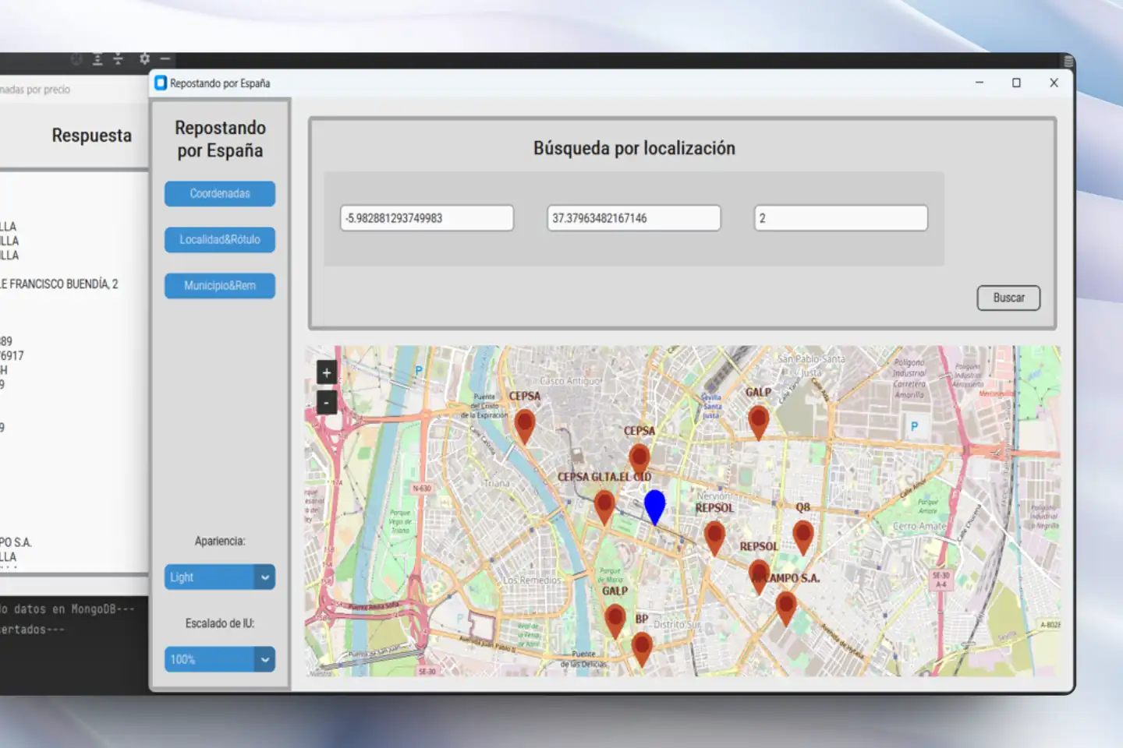Zoom out of the map with minus button
Screen dimensions: 1123x748
[x=327, y=403]
